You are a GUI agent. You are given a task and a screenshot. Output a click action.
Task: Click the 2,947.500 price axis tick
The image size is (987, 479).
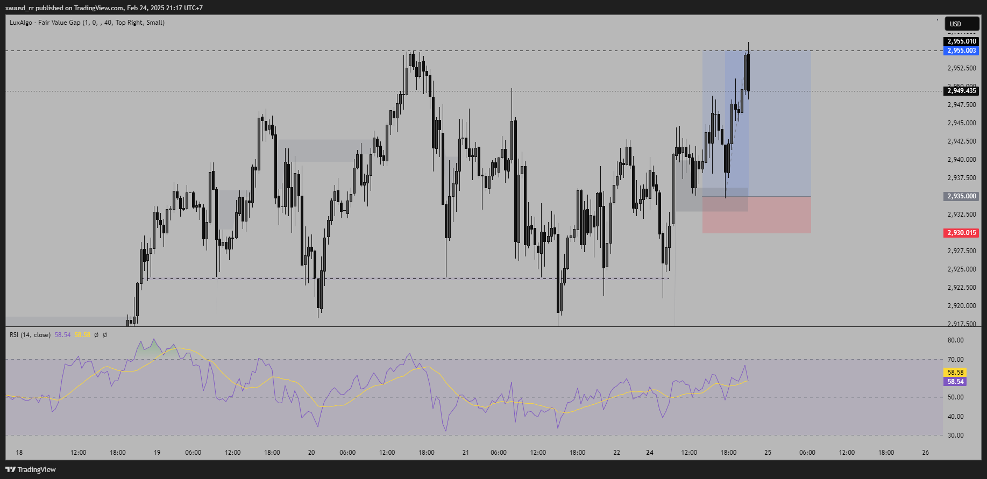[962, 105]
